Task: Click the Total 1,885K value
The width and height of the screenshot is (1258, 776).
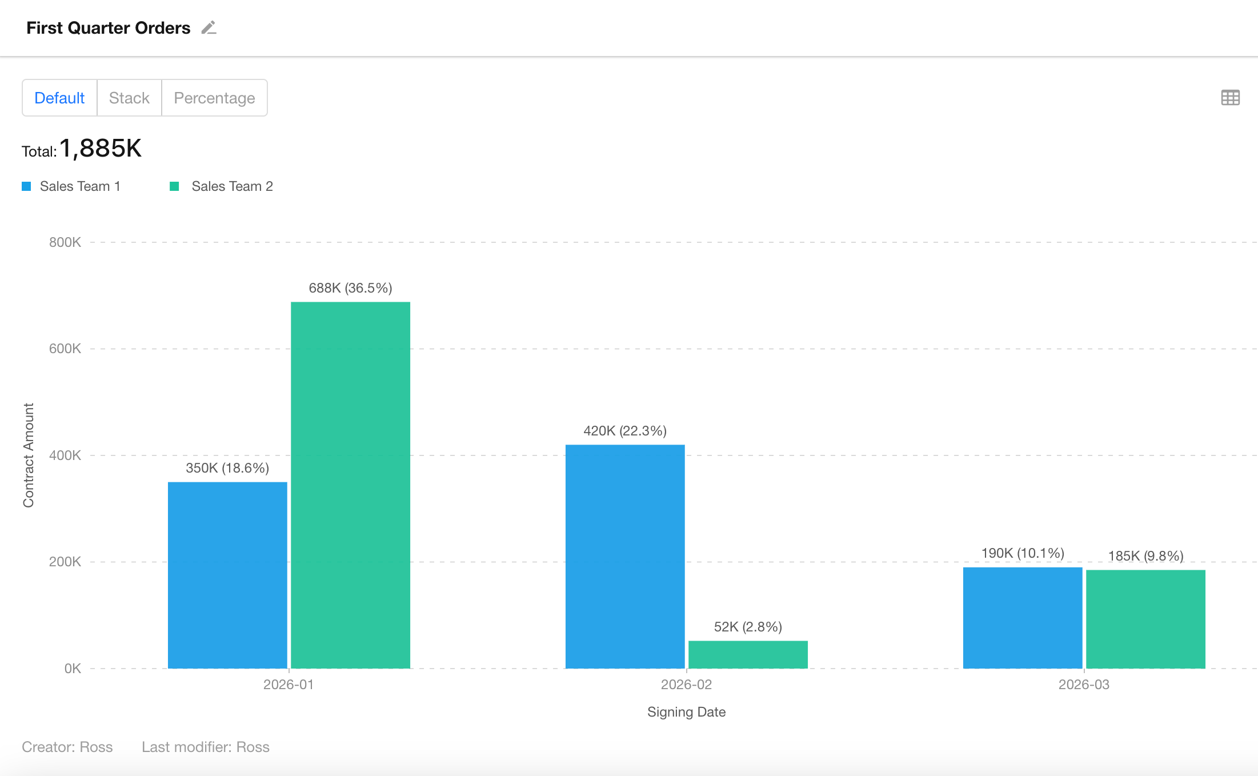Action: (x=100, y=149)
